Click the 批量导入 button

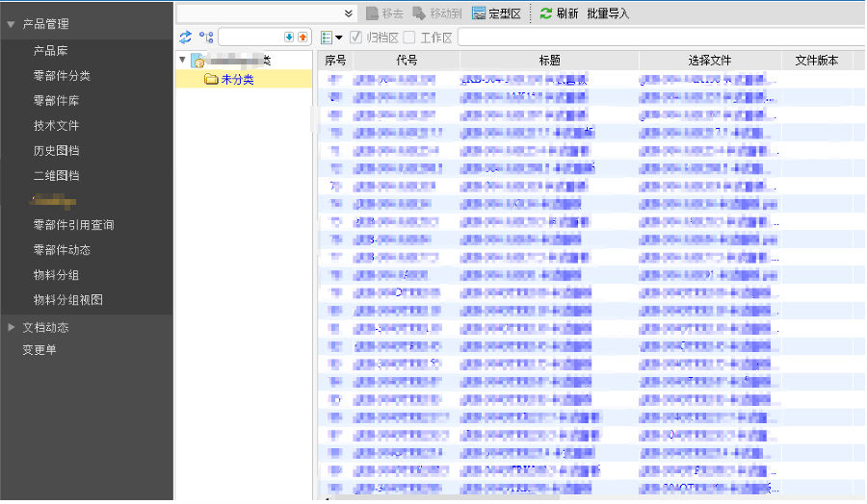coord(608,13)
